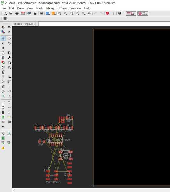
Task: Open the ULP program dropdown
Action: pyautogui.click(x=54, y=13)
